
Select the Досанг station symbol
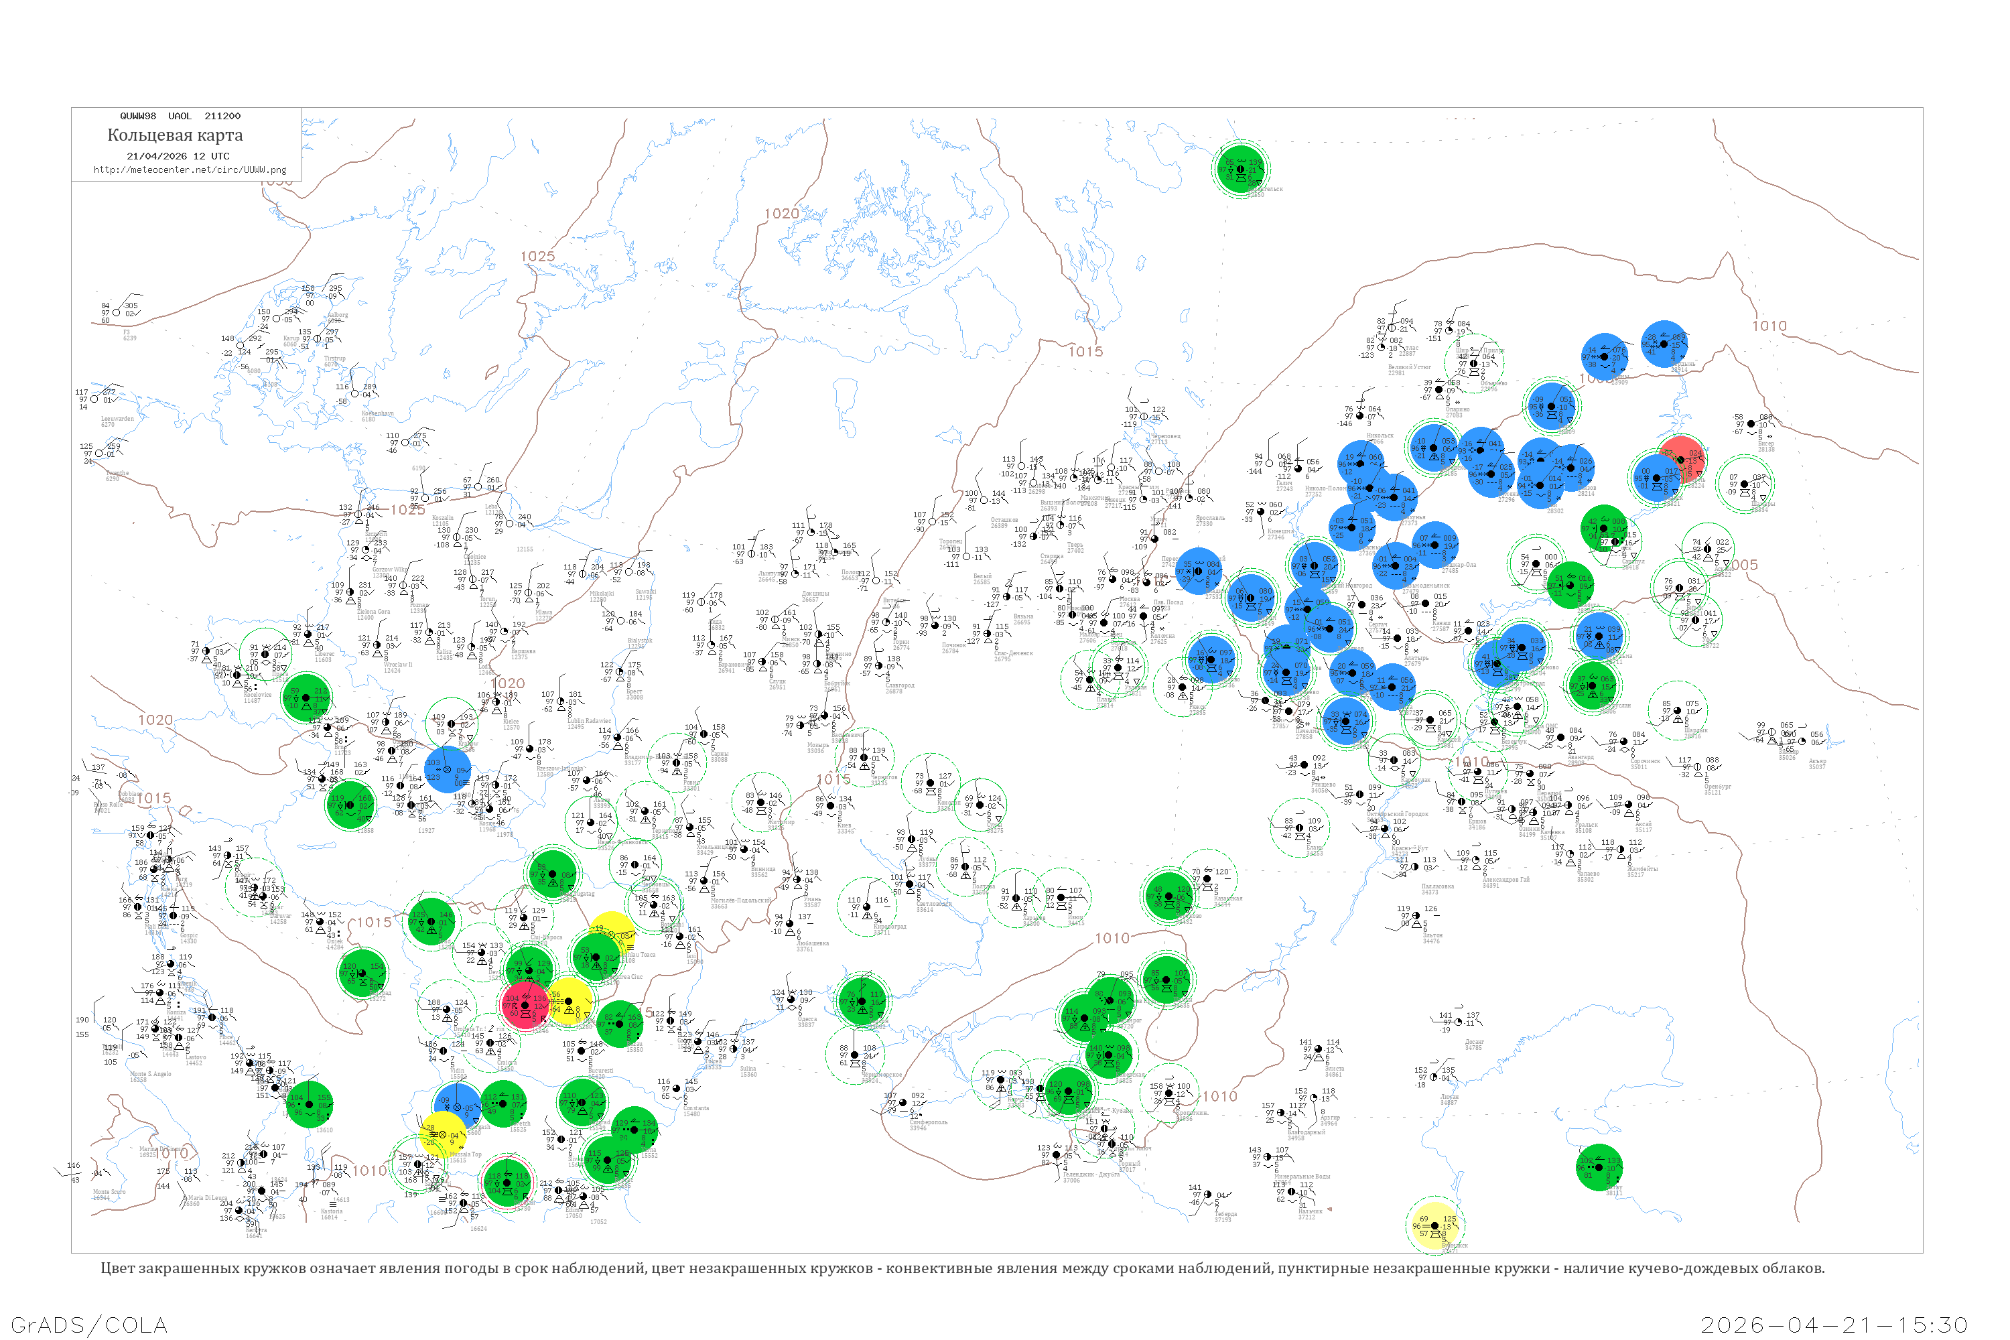pos(1459,1022)
